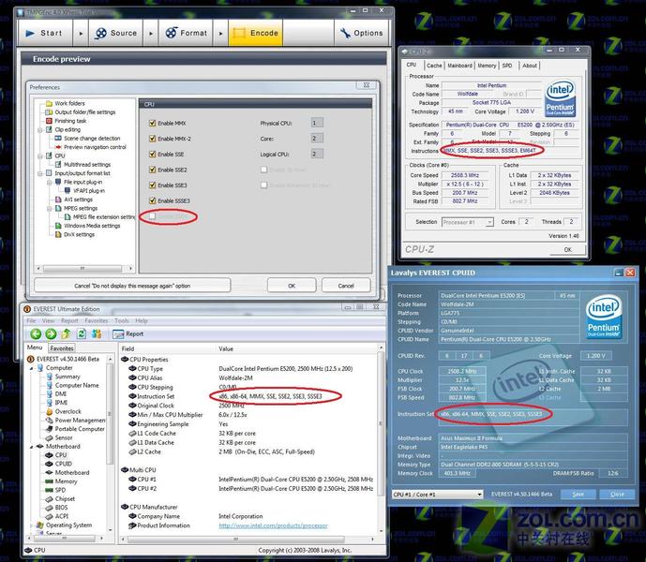Click Cancel 'Do not display this message again' option

(132, 286)
